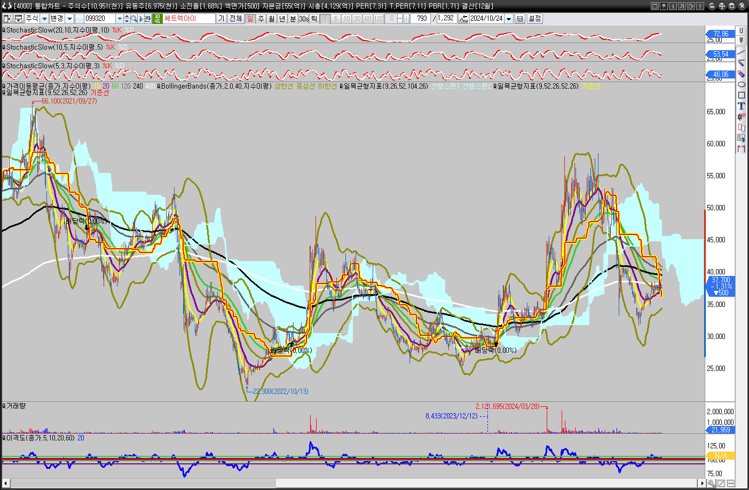Select daily (일) chart period
Screen dimensions: 749x490
coord(250,19)
